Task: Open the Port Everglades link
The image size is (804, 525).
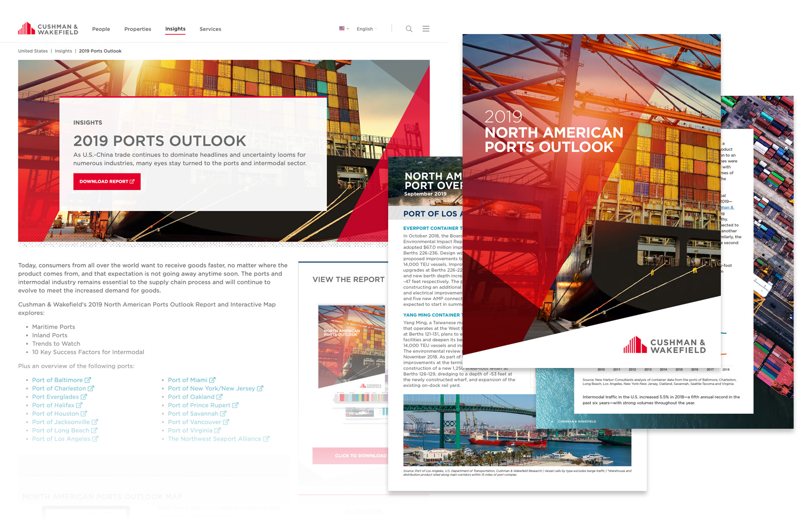Action: (x=55, y=397)
